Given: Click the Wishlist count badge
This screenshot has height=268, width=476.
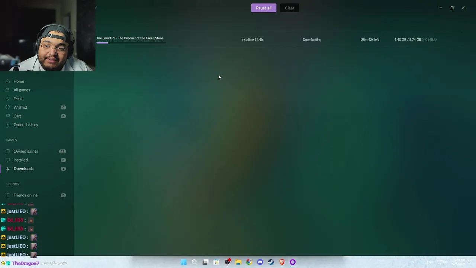Looking at the screenshot, I should pyautogui.click(x=63, y=107).
